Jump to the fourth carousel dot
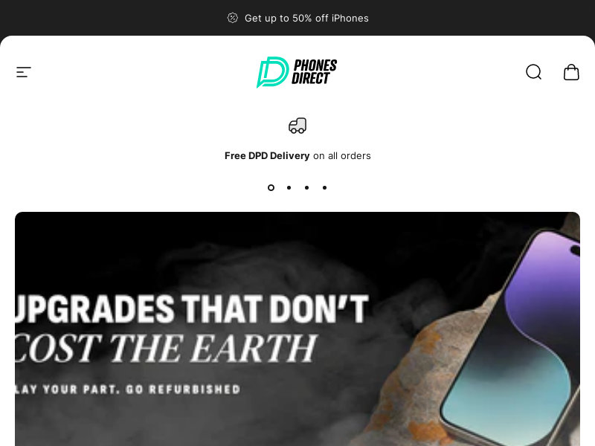Viewport: 595px width, 446px height. tap(324, 188)
